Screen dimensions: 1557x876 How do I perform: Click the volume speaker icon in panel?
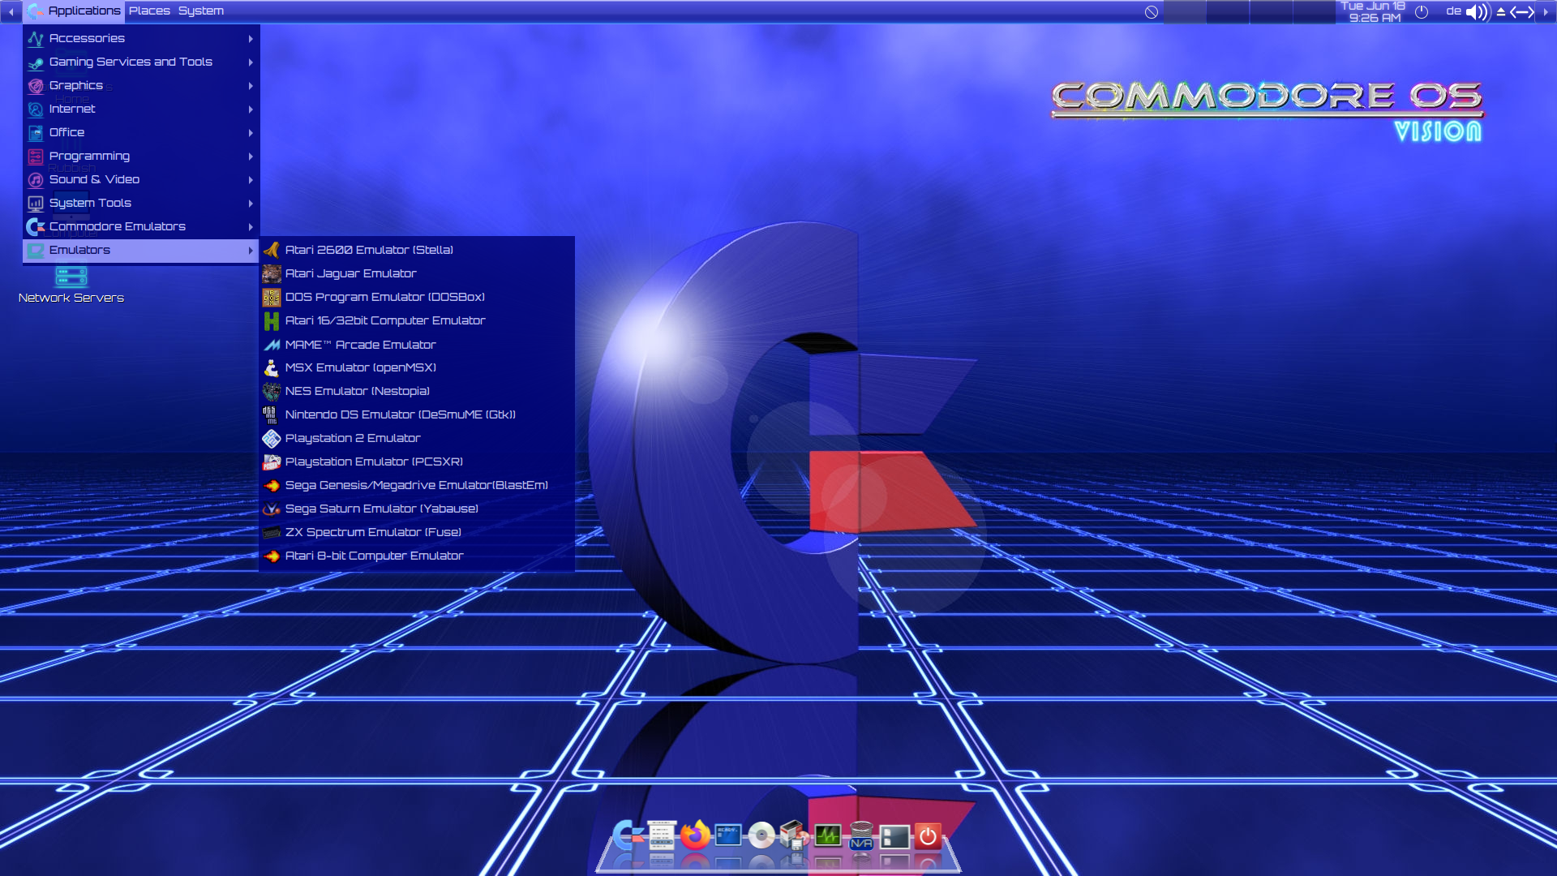pyautogui.click(x=1477, y=11)
